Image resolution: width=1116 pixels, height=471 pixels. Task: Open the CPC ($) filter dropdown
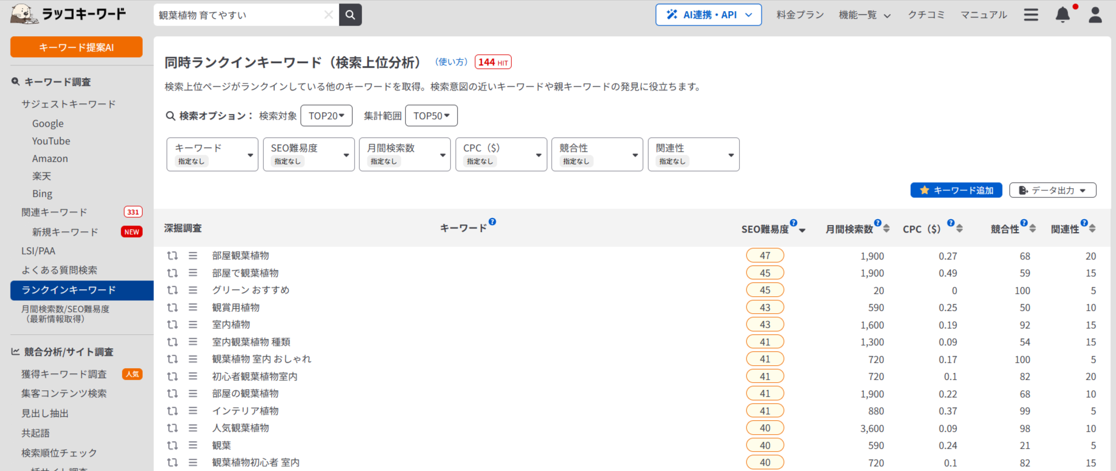pyautogui.click(x=501, y=154)
